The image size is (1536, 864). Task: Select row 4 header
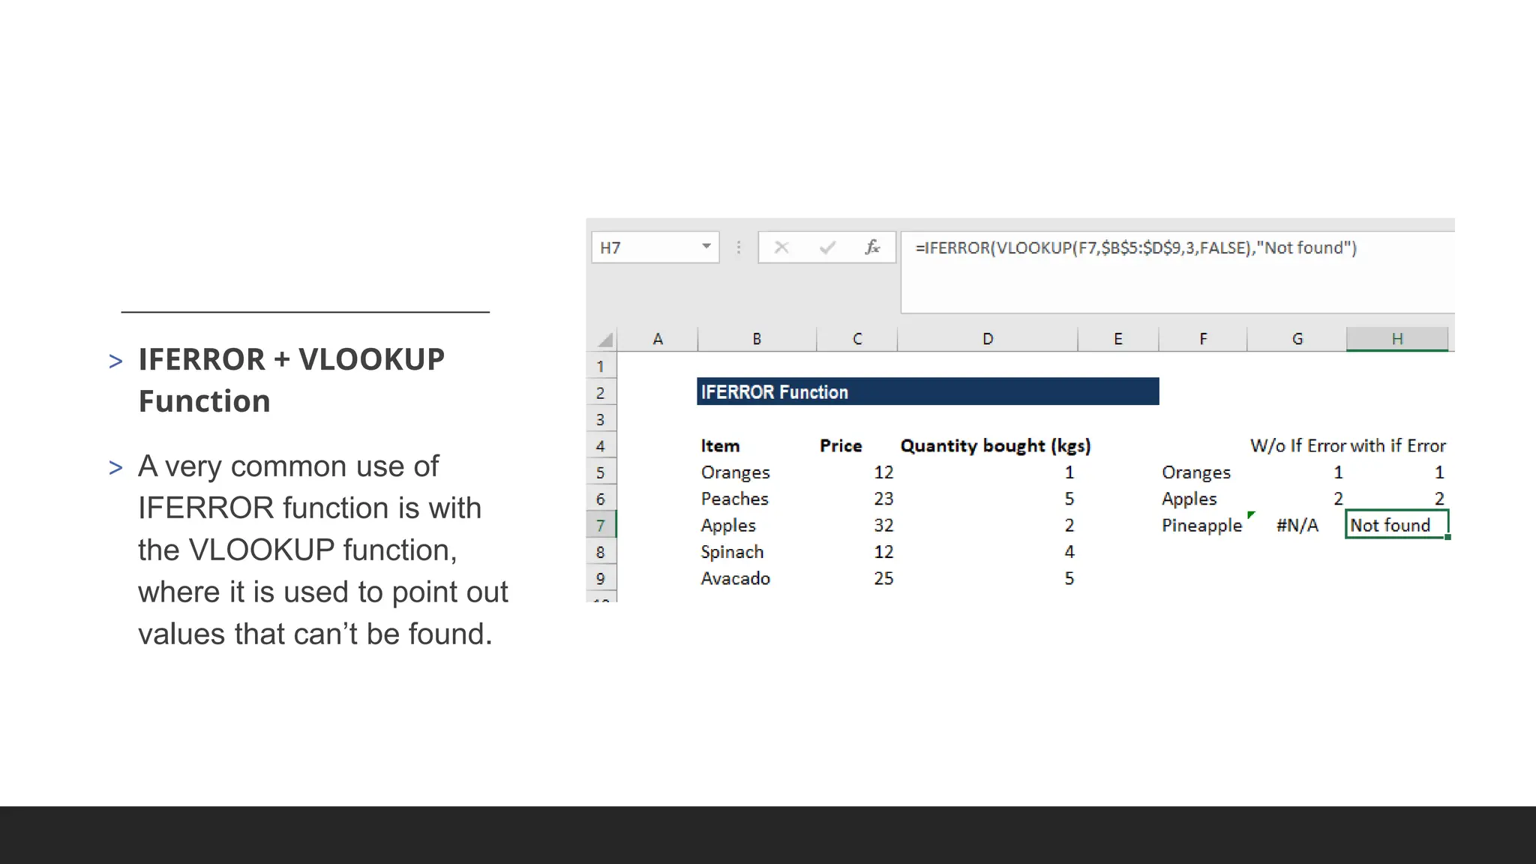tap(601, 446)
